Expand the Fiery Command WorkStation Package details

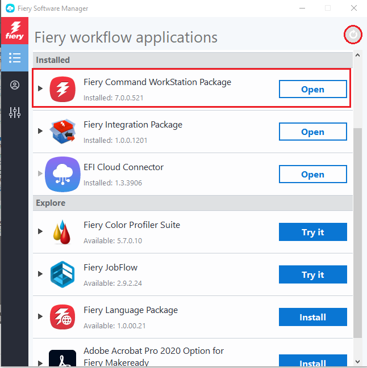click(40, 88)
